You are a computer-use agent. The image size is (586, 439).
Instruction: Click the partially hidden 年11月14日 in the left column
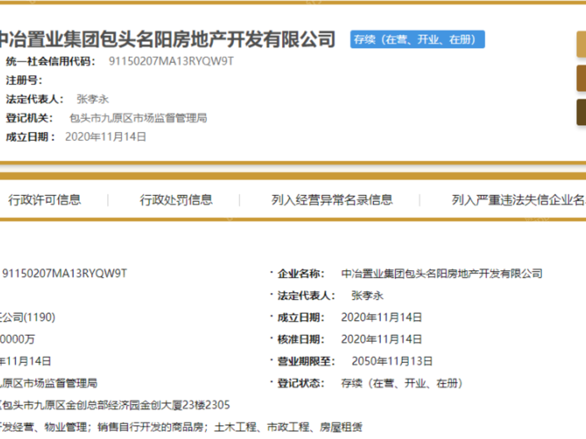pyautogui.click(x=25, y=361)
